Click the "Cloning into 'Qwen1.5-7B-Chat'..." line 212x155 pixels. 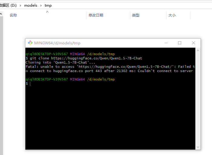tap(60, 62)
